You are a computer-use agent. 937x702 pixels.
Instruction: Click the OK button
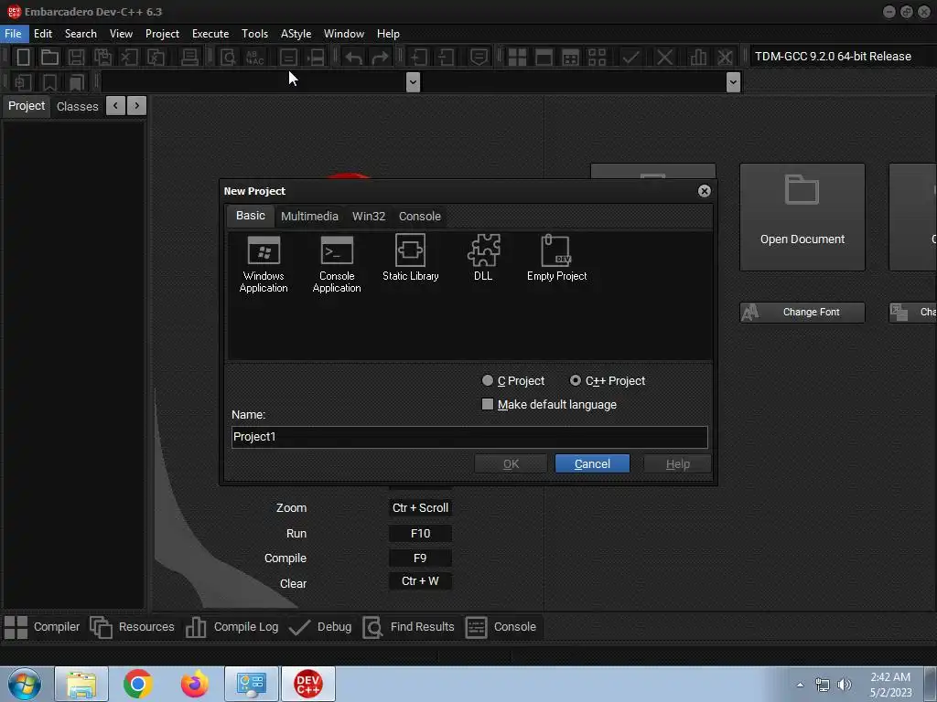click(x=511, y=463)
